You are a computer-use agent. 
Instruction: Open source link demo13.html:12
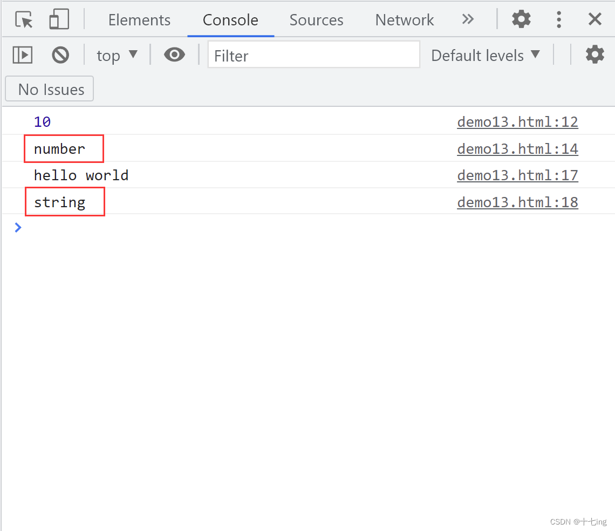pos(517,121)
